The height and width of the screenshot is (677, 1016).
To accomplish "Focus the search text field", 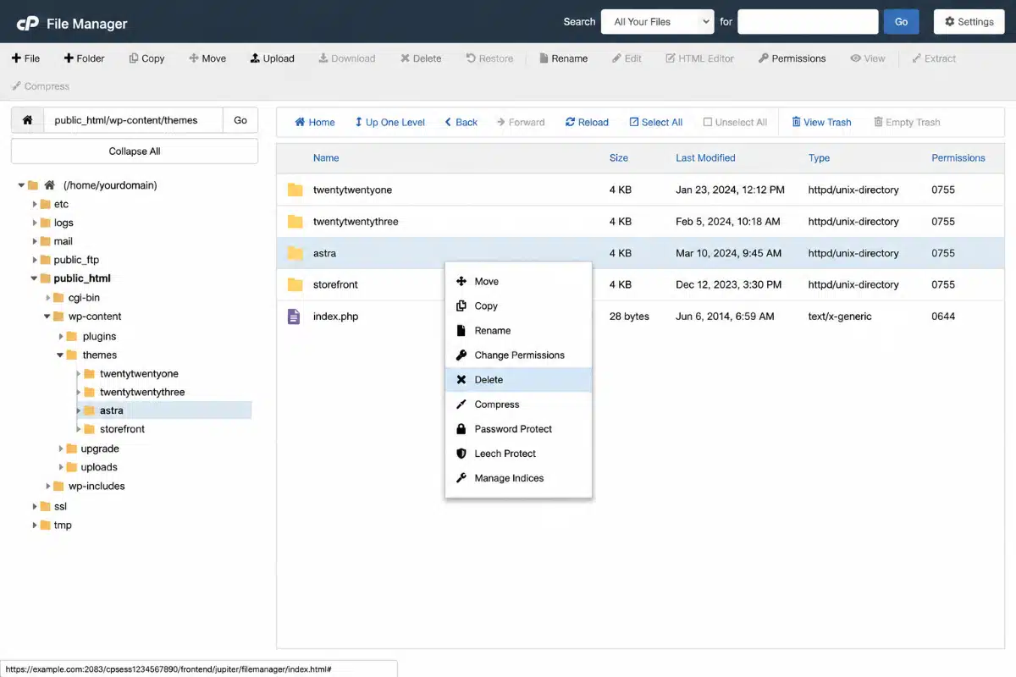I will [808, 22].
